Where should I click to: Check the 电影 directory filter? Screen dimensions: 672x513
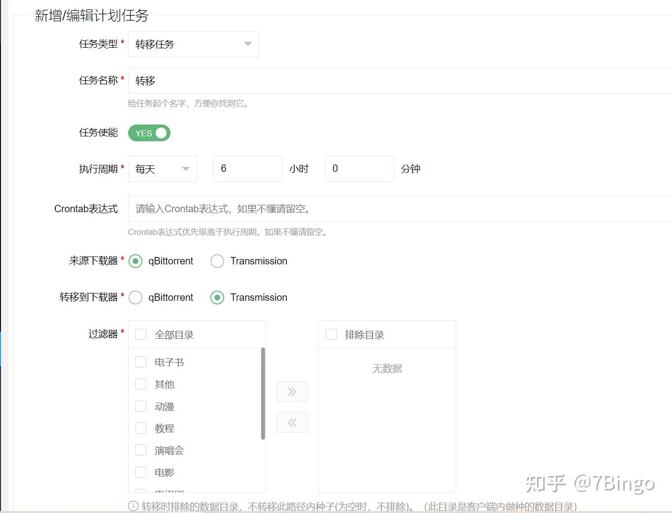(x=140, y=472)
